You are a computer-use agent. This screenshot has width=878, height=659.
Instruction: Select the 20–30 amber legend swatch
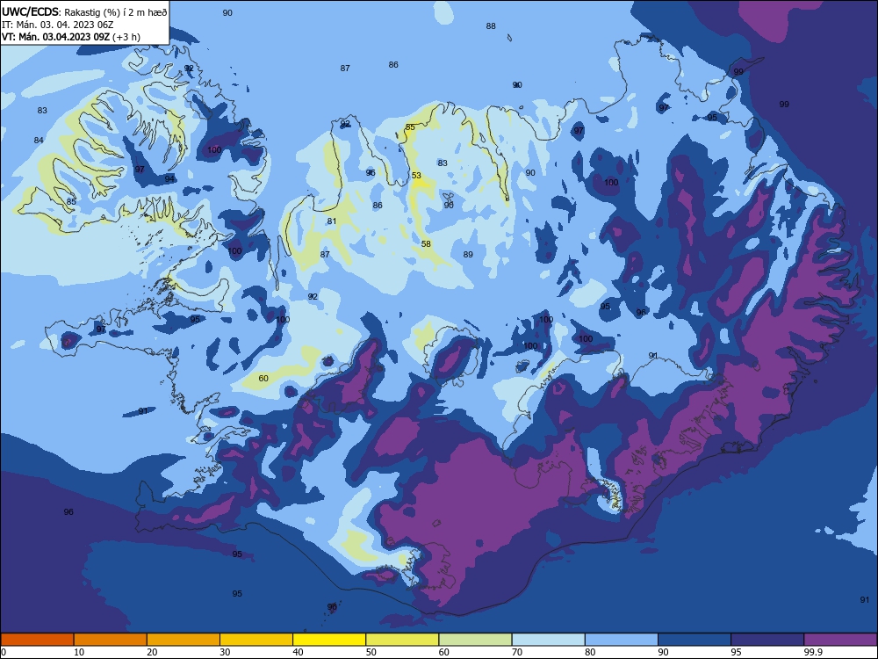pyautogui.click(x=184, y=640)
